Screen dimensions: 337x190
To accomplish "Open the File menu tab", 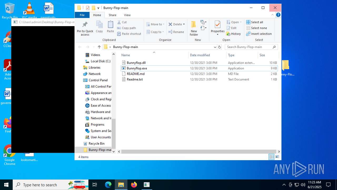I will click(82, 15).
